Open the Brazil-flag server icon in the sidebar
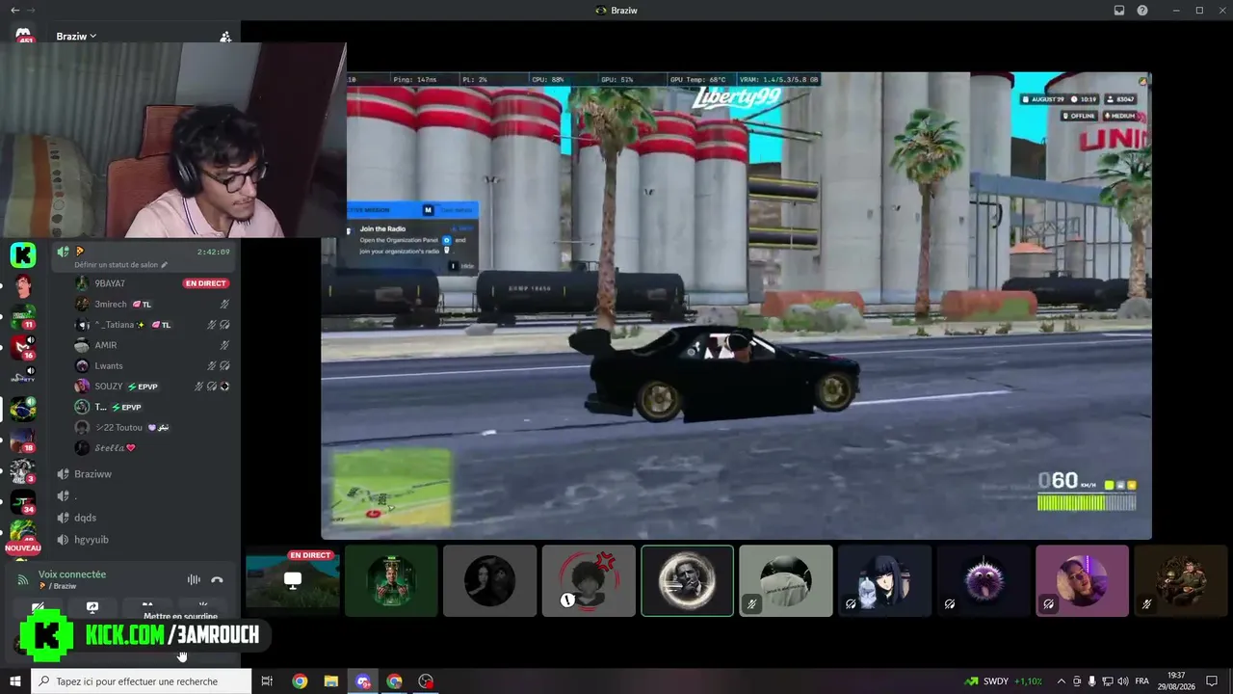Screen dimensions: 1233x694 click(x=23, y=409)
